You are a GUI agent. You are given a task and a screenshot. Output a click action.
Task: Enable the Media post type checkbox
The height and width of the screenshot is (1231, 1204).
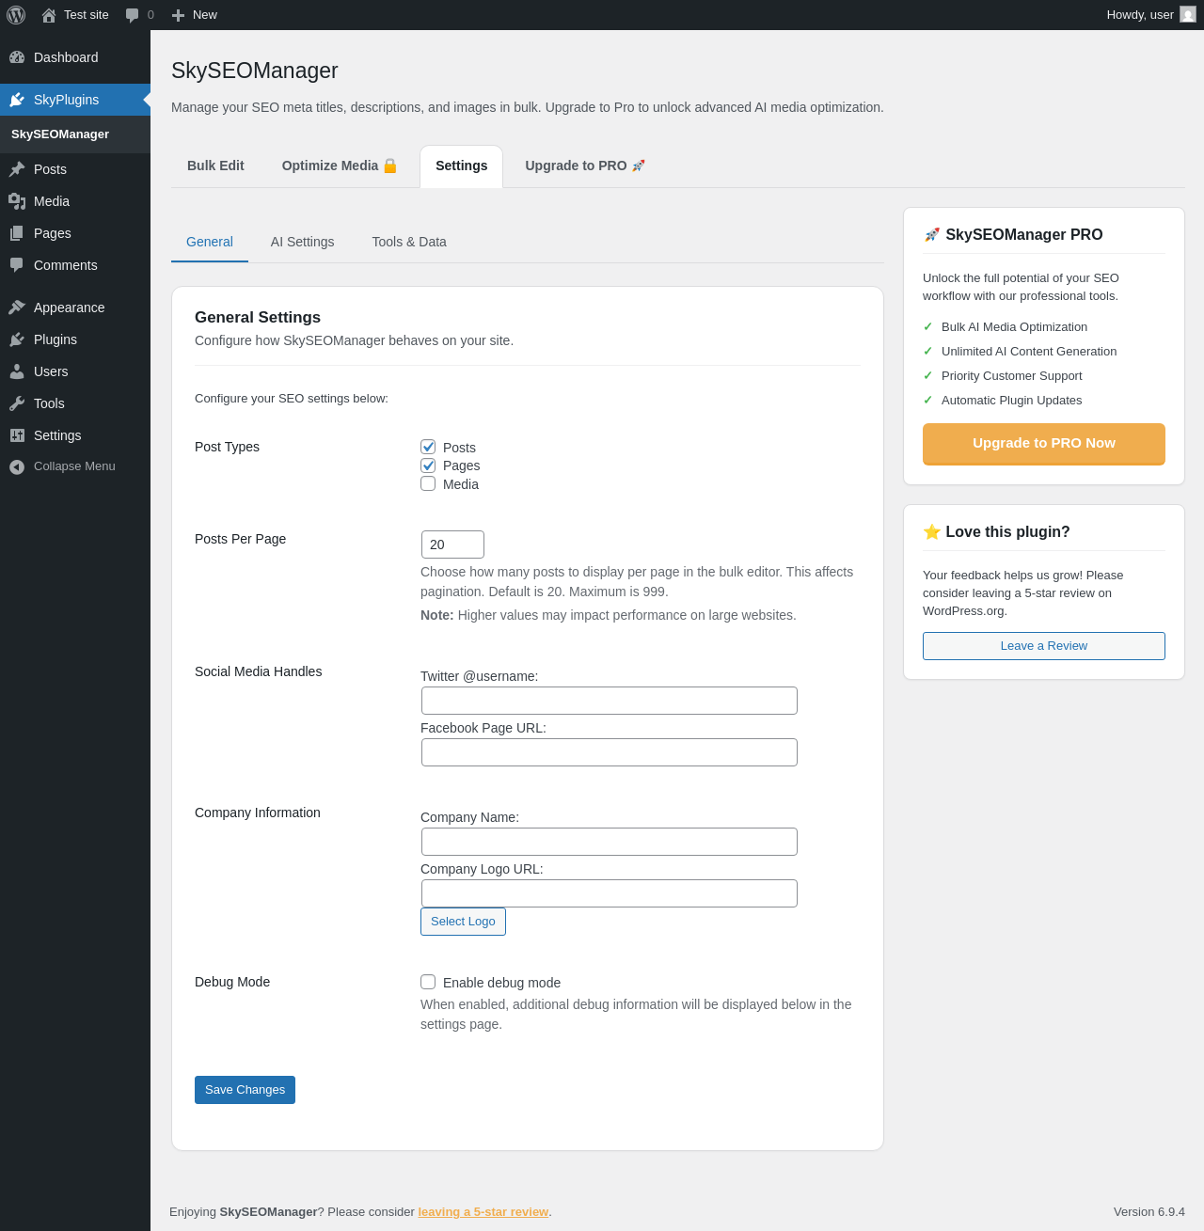point(428,483)
